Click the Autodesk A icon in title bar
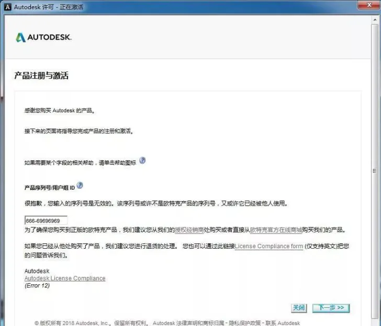The width and height of the screenshot is (381, 326). coord(8,7)
